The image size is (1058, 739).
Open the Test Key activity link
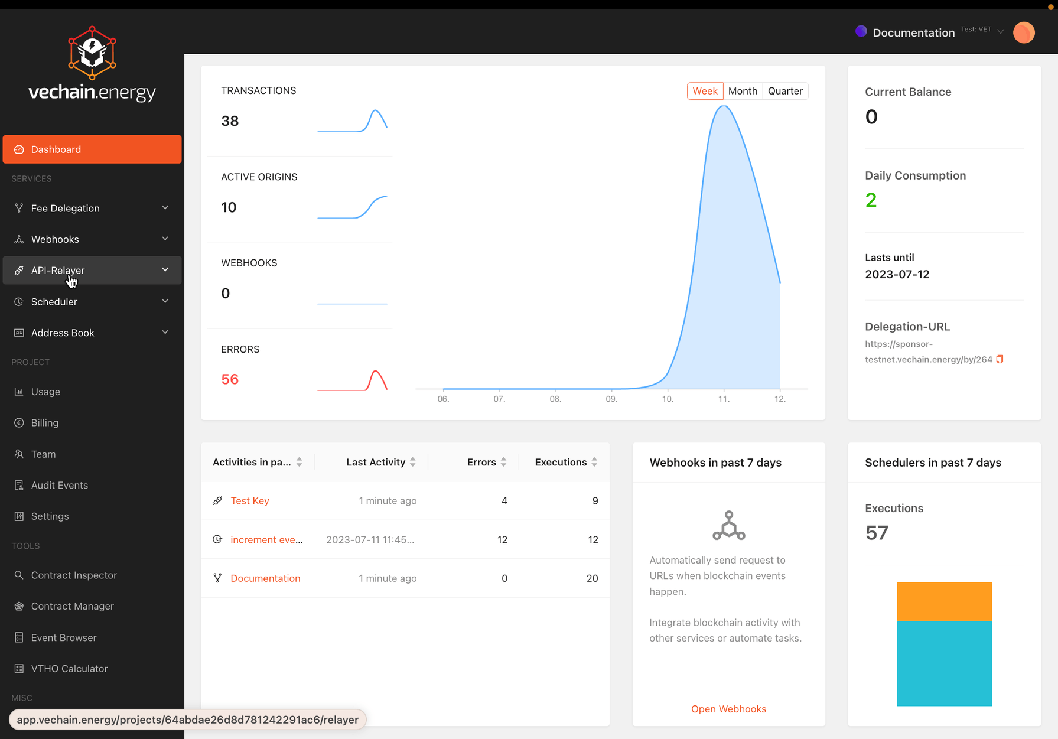pyautogui.click(x=250, y=500)
